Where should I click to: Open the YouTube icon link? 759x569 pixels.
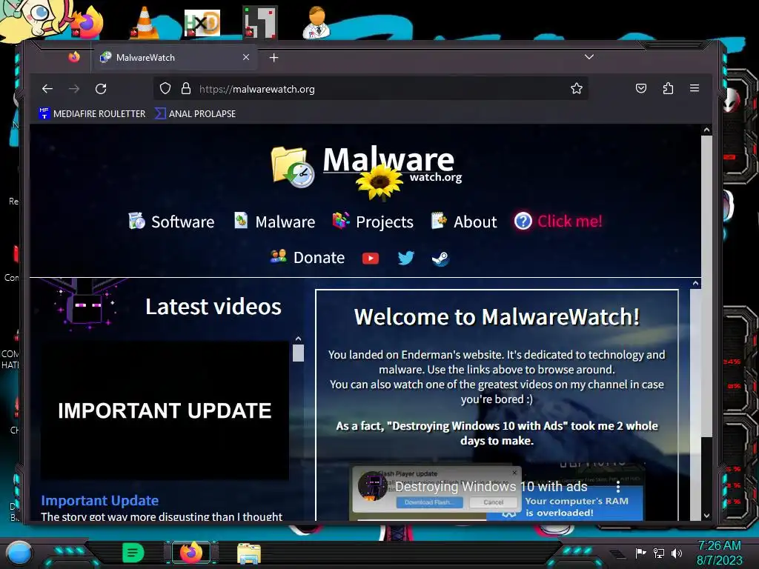point(371,259)
